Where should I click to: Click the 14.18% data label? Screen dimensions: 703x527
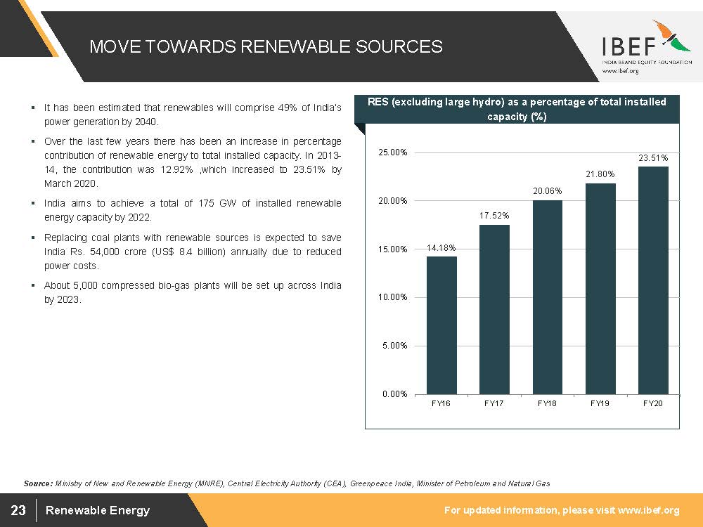(441, 248)
